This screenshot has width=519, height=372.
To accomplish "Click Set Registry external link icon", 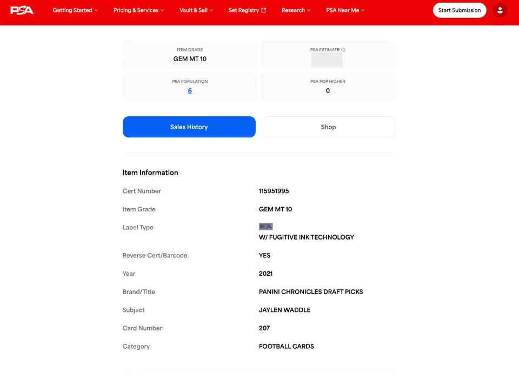I will coord(264,10).
